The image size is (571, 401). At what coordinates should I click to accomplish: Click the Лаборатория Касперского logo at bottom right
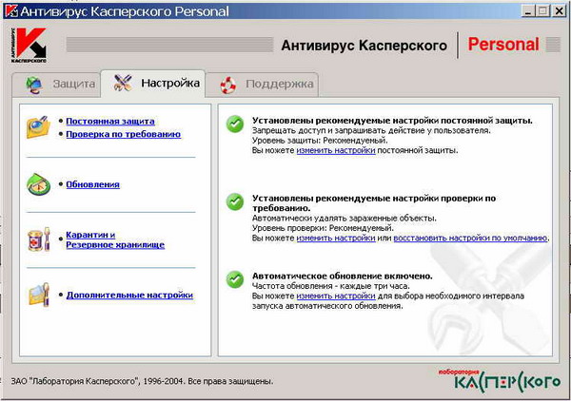[x=500, y=381]
